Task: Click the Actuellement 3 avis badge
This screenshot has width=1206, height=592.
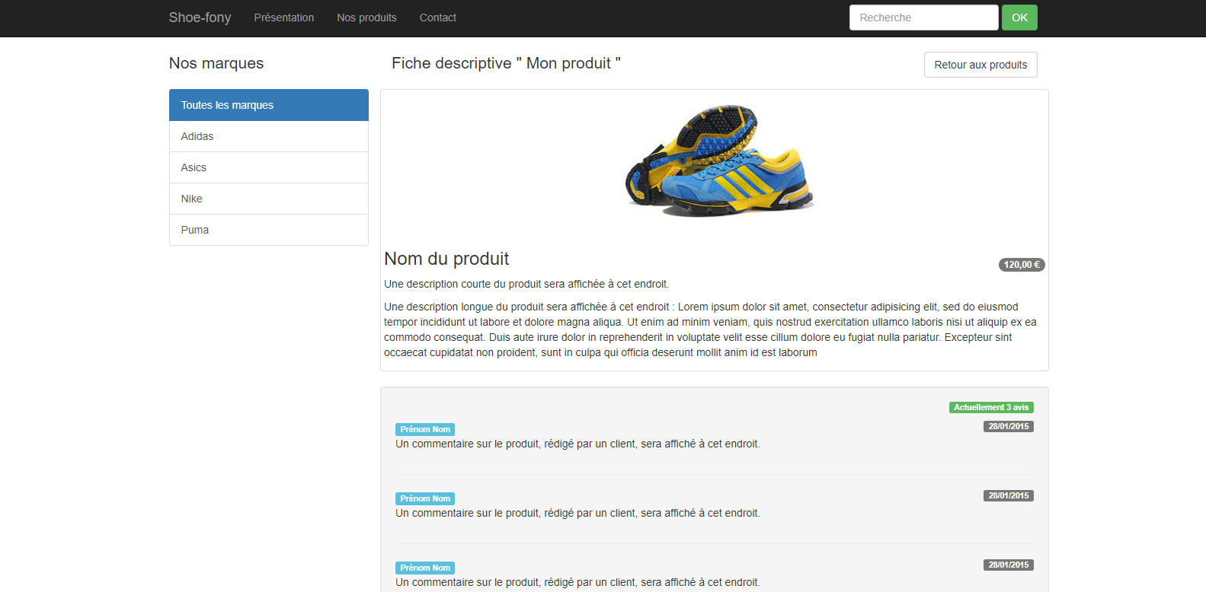Action: coord(990,407)
